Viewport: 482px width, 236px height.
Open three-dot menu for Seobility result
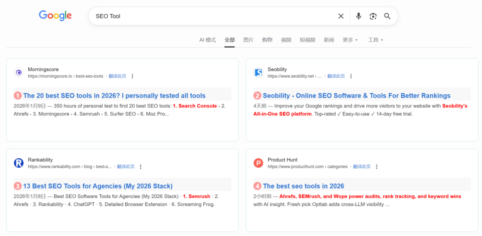point(351,76)
